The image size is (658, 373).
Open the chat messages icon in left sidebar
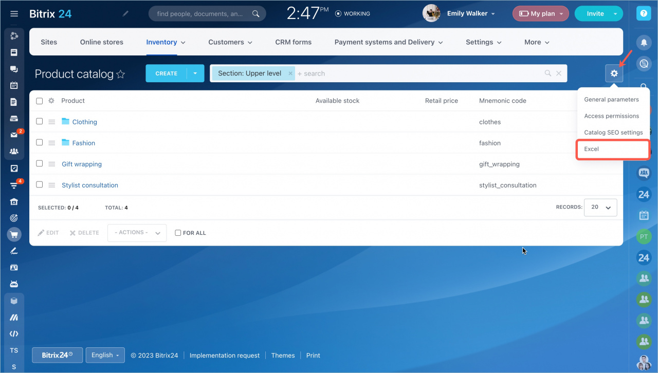[14, 68]
